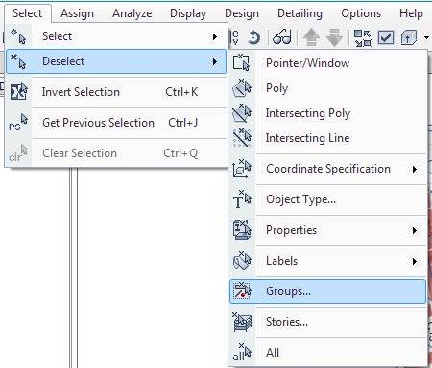Expand Coordinate Specification arrow
The width and height of the screenshot is (432, 368).
[415, 169]
